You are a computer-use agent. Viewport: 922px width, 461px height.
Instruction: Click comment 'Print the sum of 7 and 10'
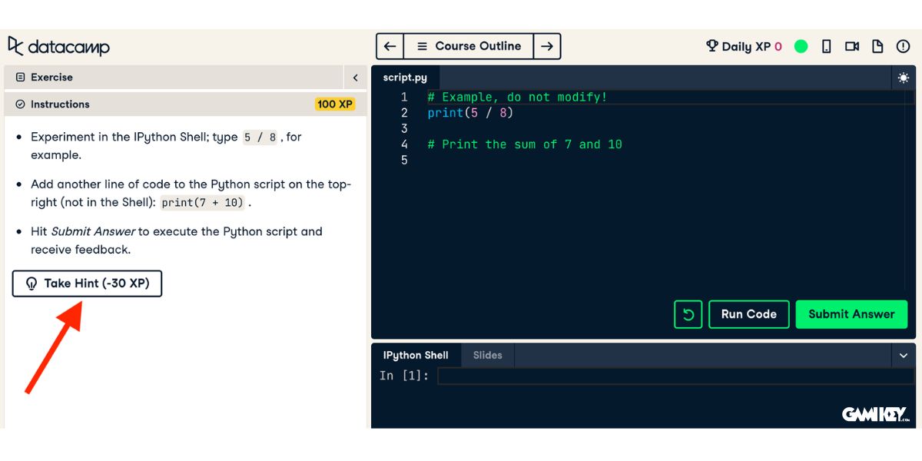click(525, 144)
